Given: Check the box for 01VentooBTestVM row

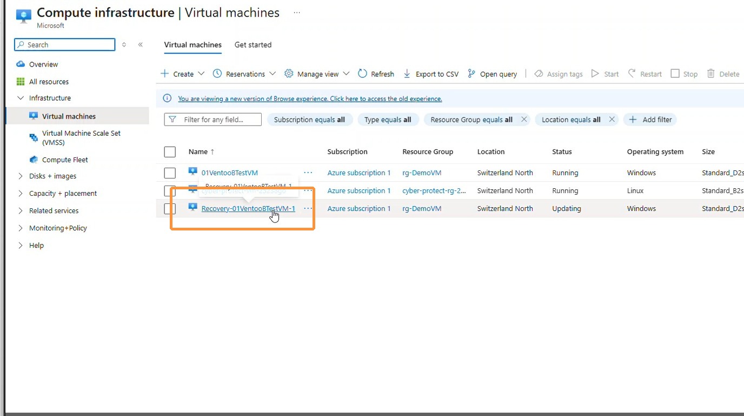Looking at the screenshot, I should [170, 173].
